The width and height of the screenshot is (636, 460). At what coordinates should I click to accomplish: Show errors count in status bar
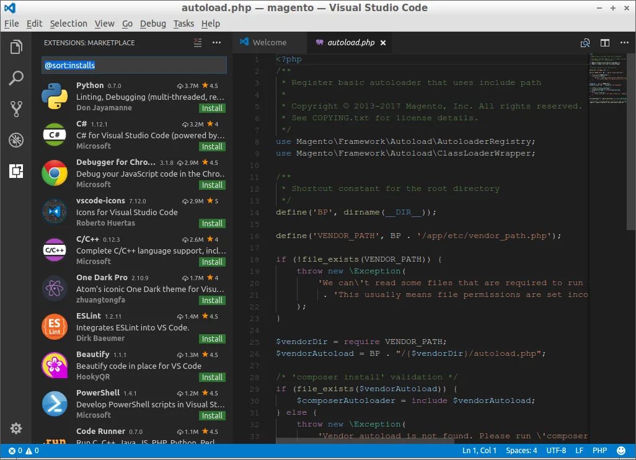15,450
